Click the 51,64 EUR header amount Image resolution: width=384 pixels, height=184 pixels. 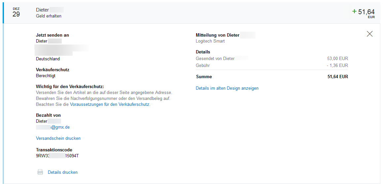[x=366, y=12]
